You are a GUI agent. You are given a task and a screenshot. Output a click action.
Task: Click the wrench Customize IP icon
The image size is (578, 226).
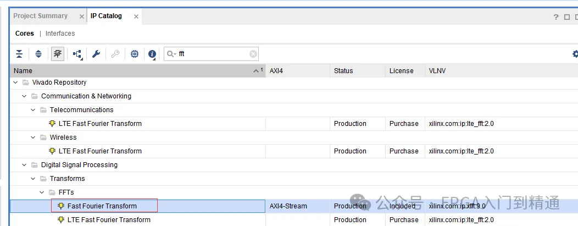point(96,54)
